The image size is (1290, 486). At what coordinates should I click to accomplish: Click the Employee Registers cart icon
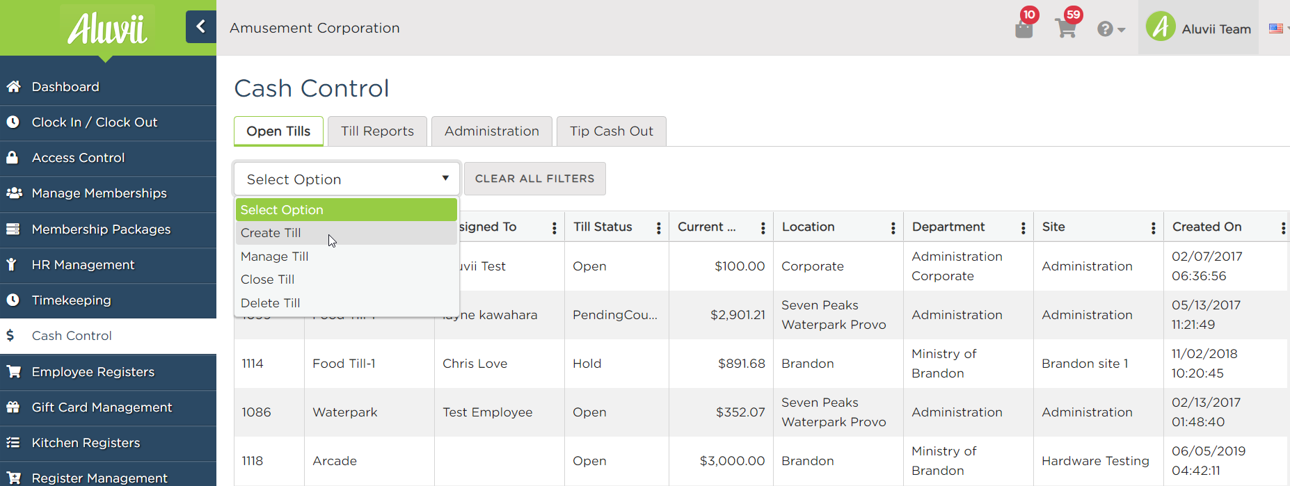(14, 372)
